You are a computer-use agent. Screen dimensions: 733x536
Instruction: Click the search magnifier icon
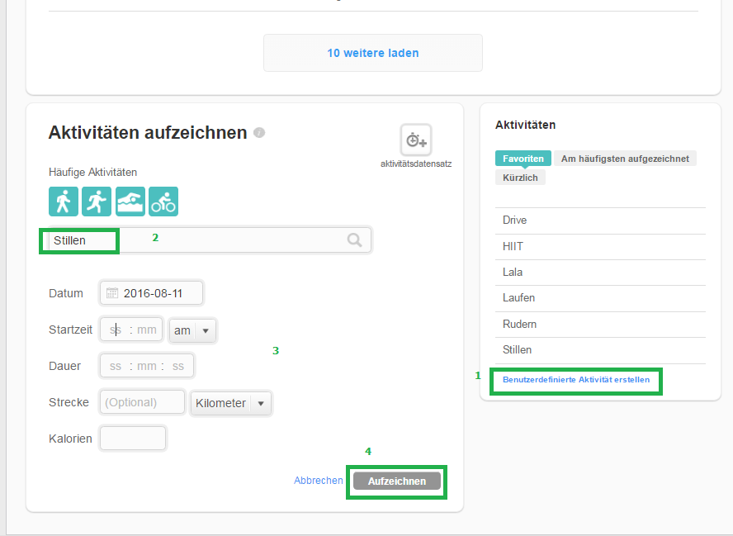click(x=354, y=240)
